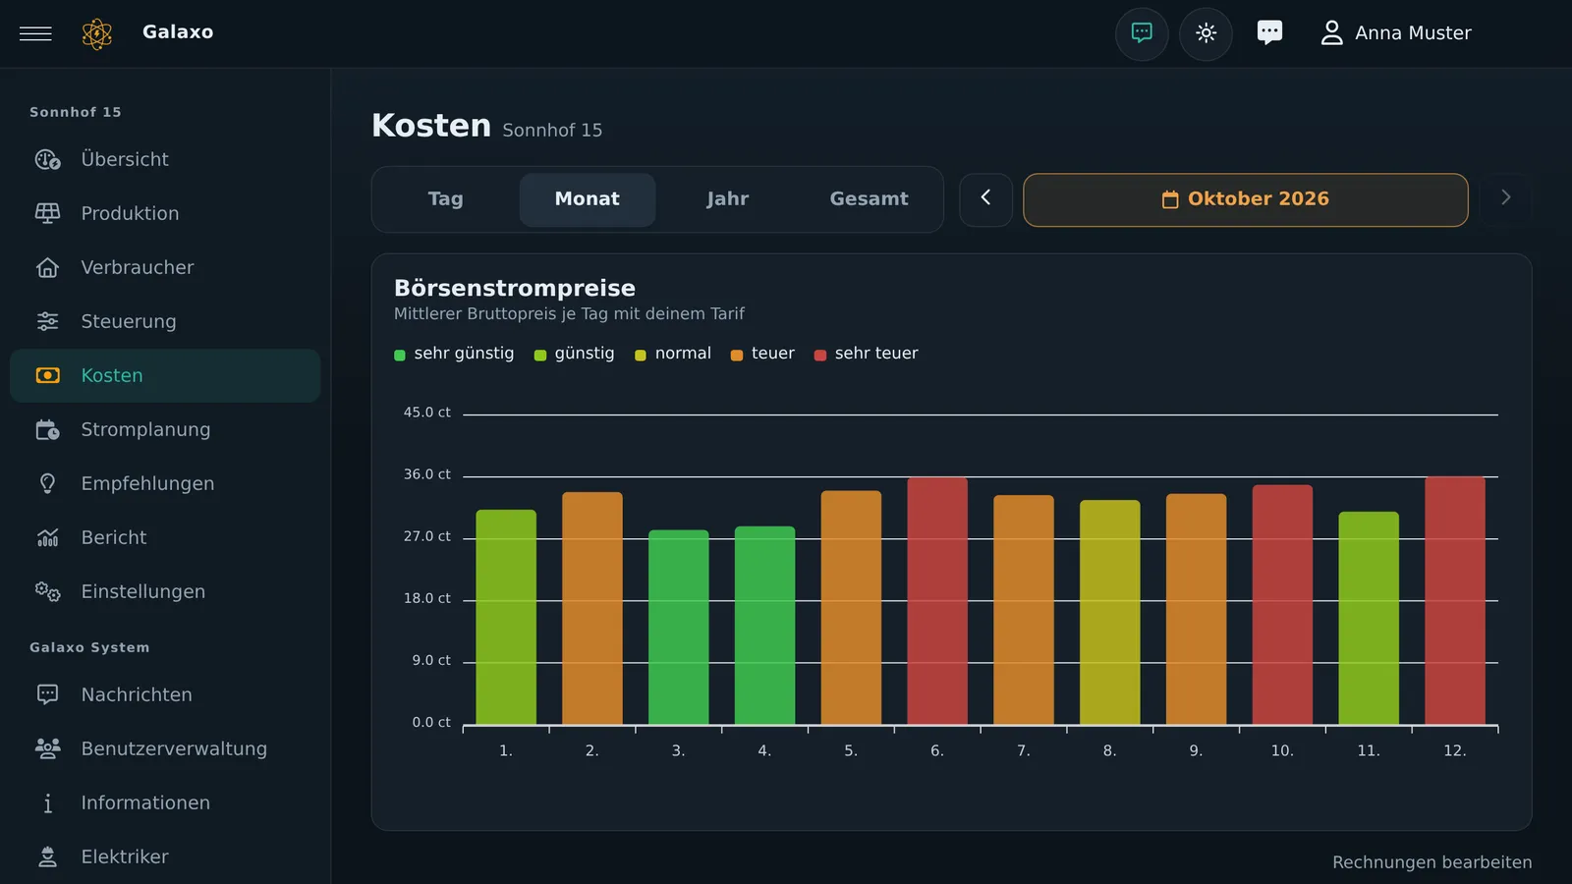1572x884 pixels.
Task: Open Stromplanung in the sidebar
Action: (x=165, y=429)
